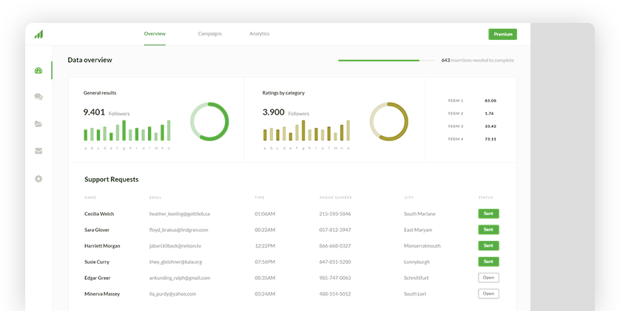Select the name Sara Glover

[x=97, y=230]
